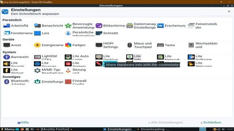Open Leiste panel settings
This screenshot has height=131, width=234.
pyautogui.click(x=42, y=33)
